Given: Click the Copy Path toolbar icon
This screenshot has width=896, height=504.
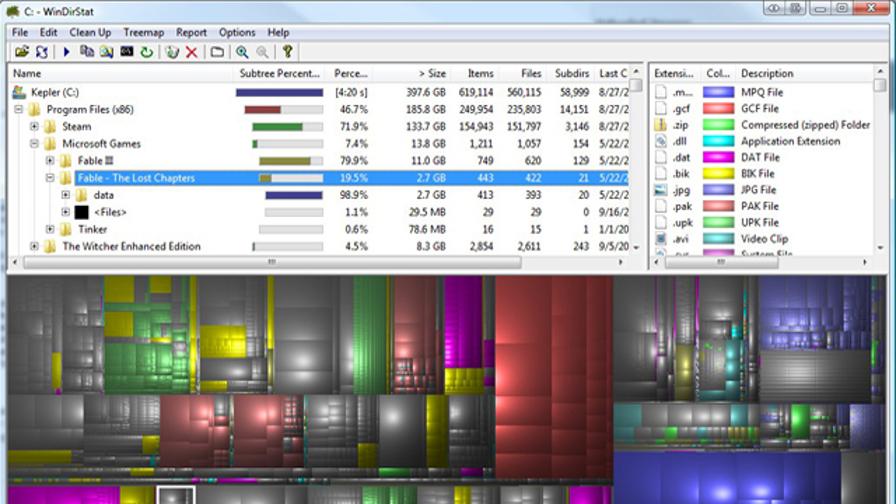Looking at the screenshot, I should click(87, 52).
